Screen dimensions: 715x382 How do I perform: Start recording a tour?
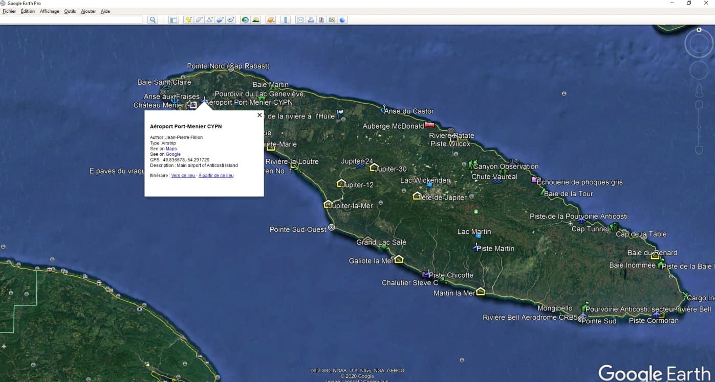click(x=231, y=20)
